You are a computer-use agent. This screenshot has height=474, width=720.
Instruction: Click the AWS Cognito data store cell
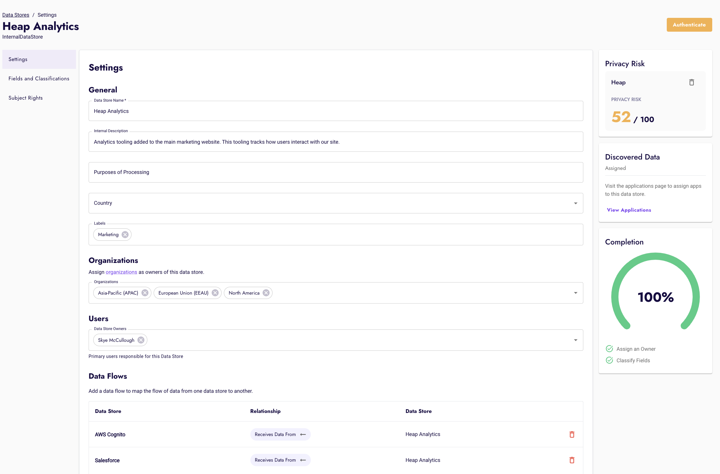[110, 434]
